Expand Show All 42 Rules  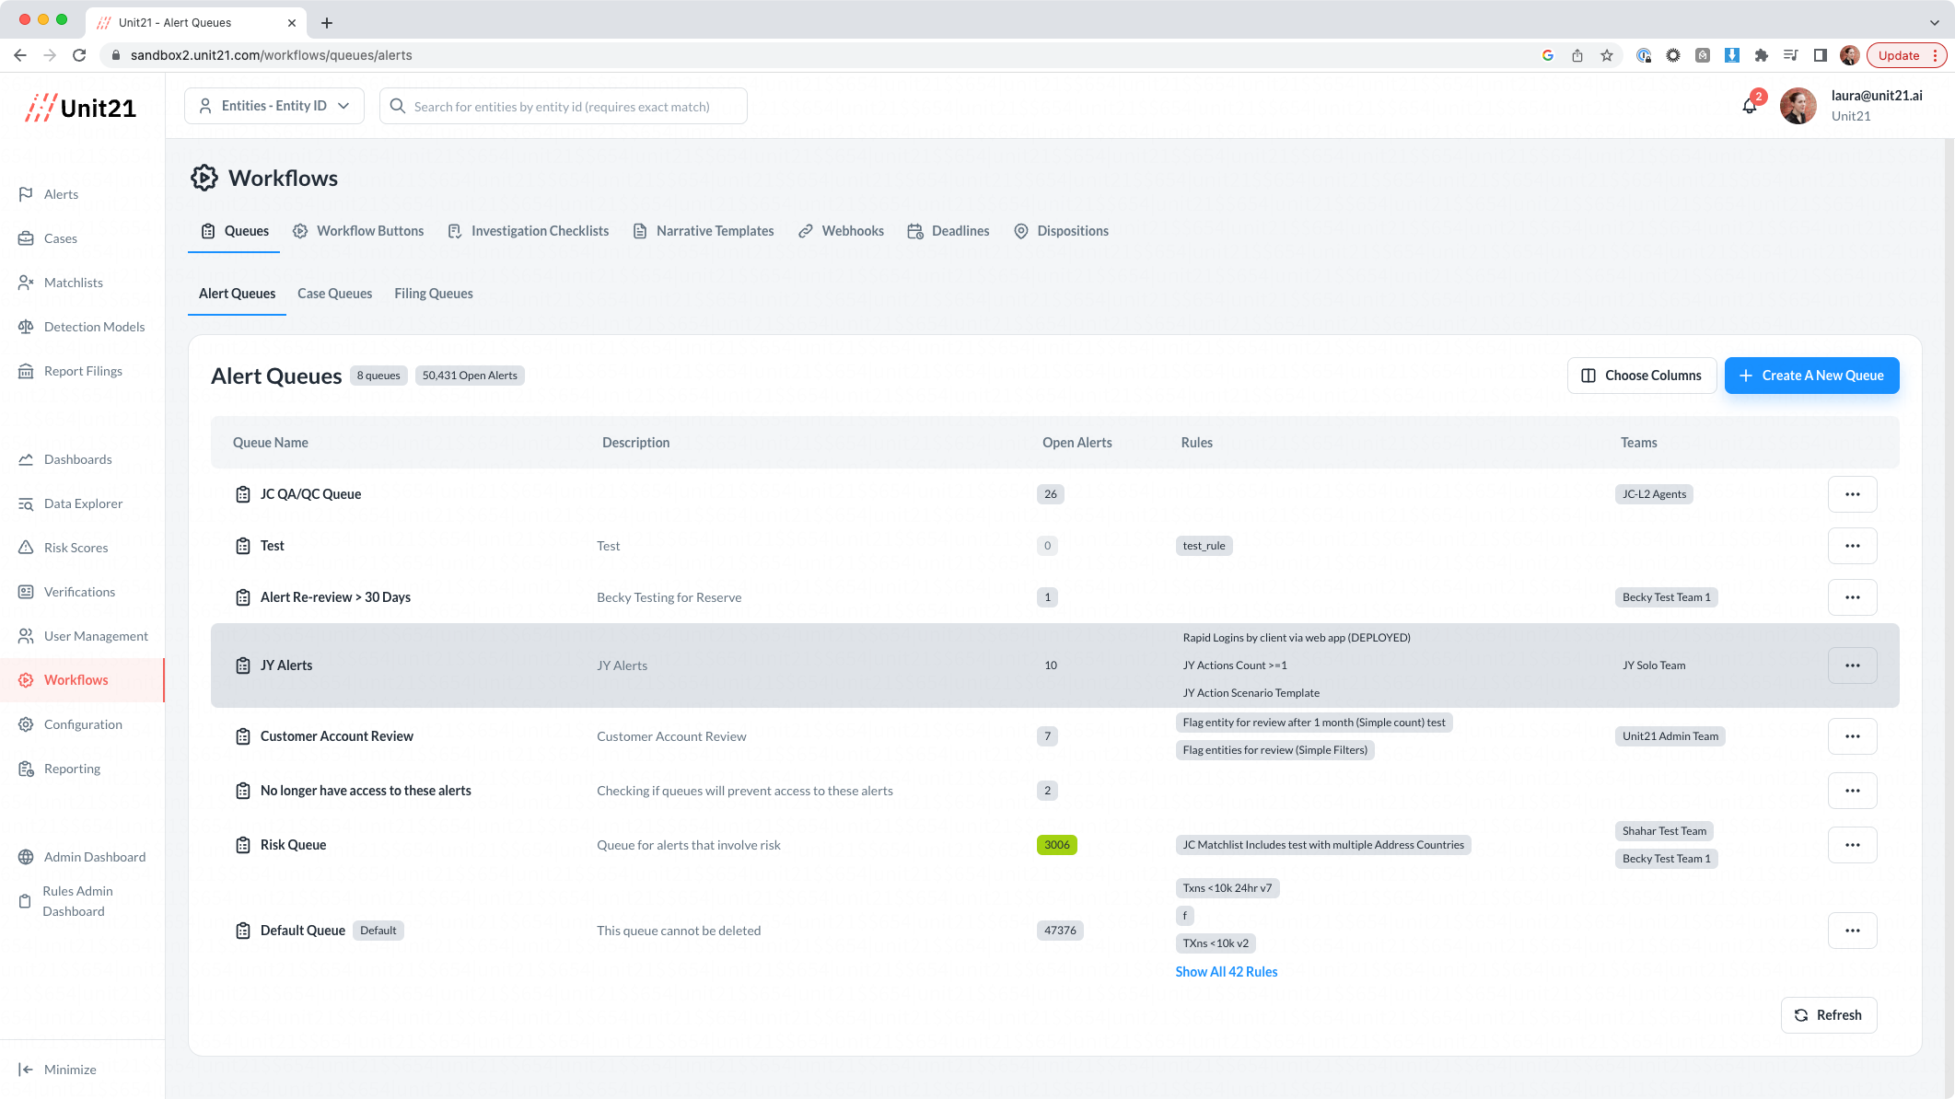pos(1226,972)
